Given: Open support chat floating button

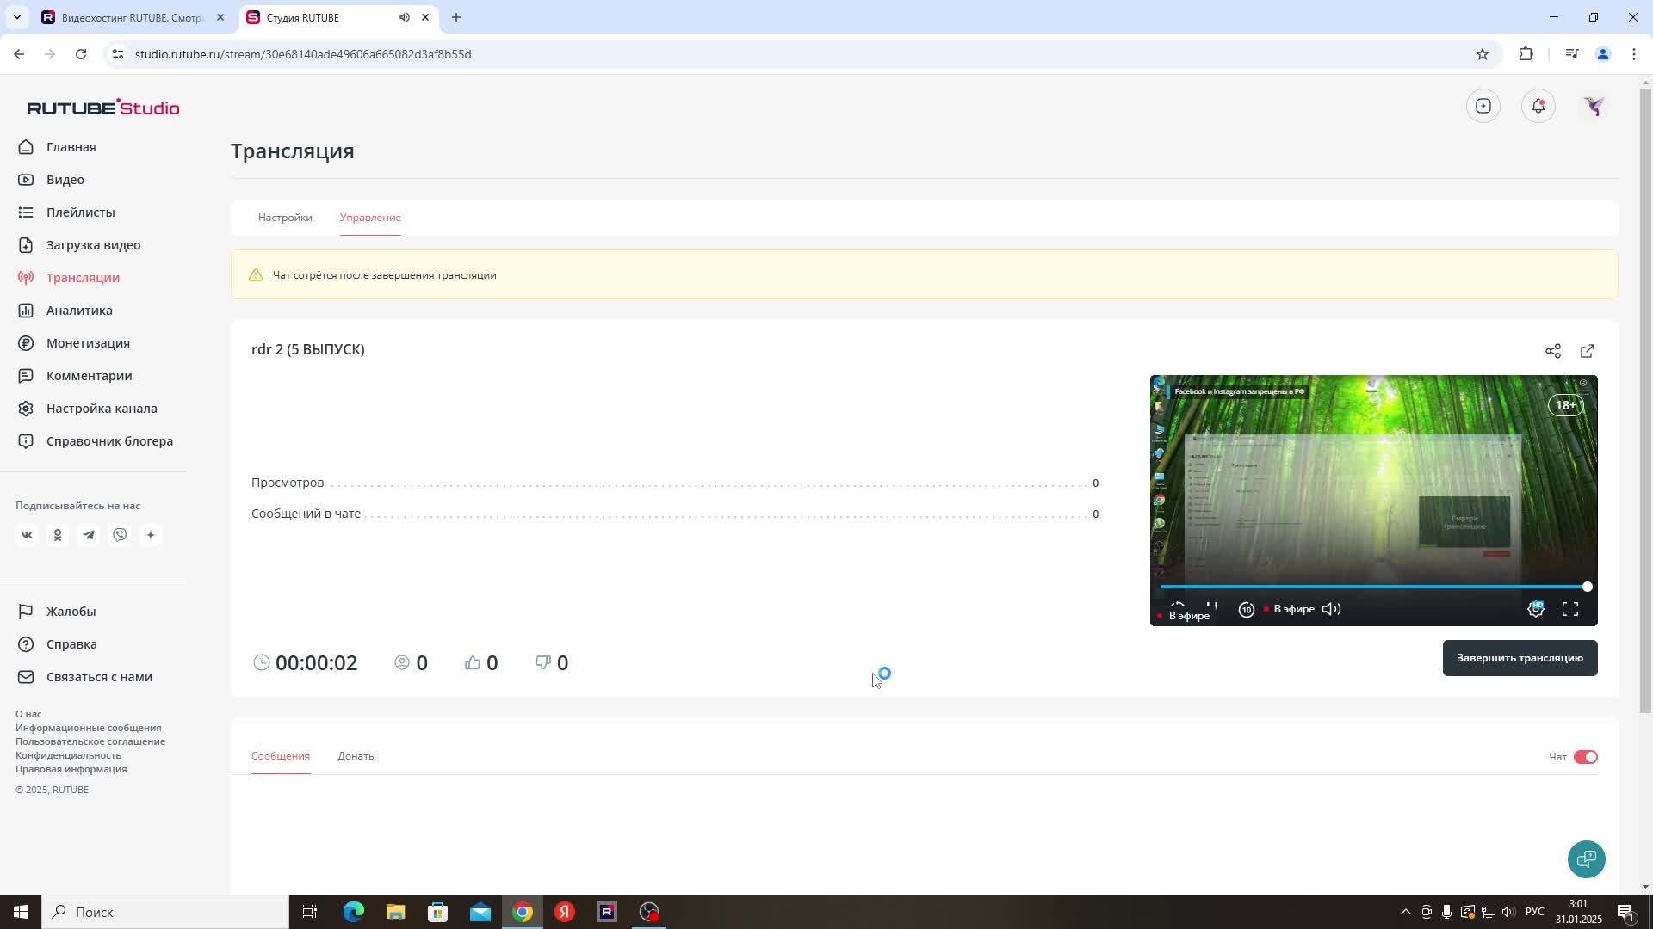Looking at the screenshot, I should click(1585, 858).
